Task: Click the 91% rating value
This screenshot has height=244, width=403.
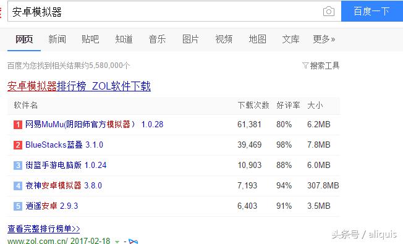Action: (x=284, y=206)
